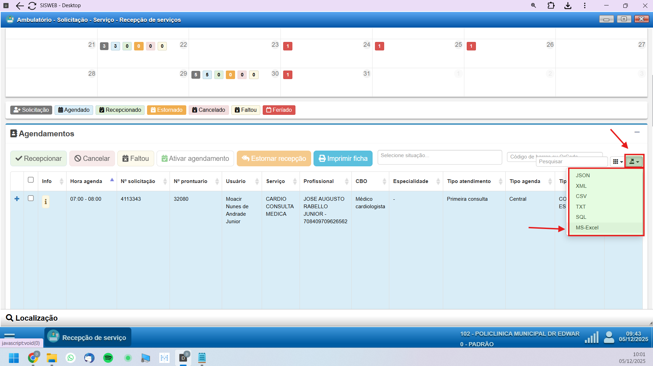
Task: Collapse the Agendamentos panel with minus icon
Action: pos(637,132)
